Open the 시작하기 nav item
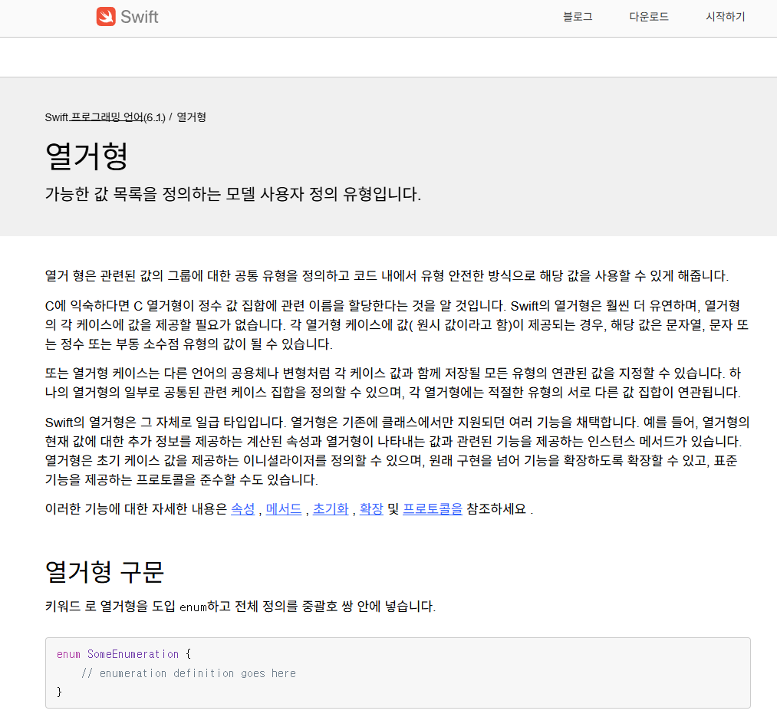777x717 pixels. [726, 17]
